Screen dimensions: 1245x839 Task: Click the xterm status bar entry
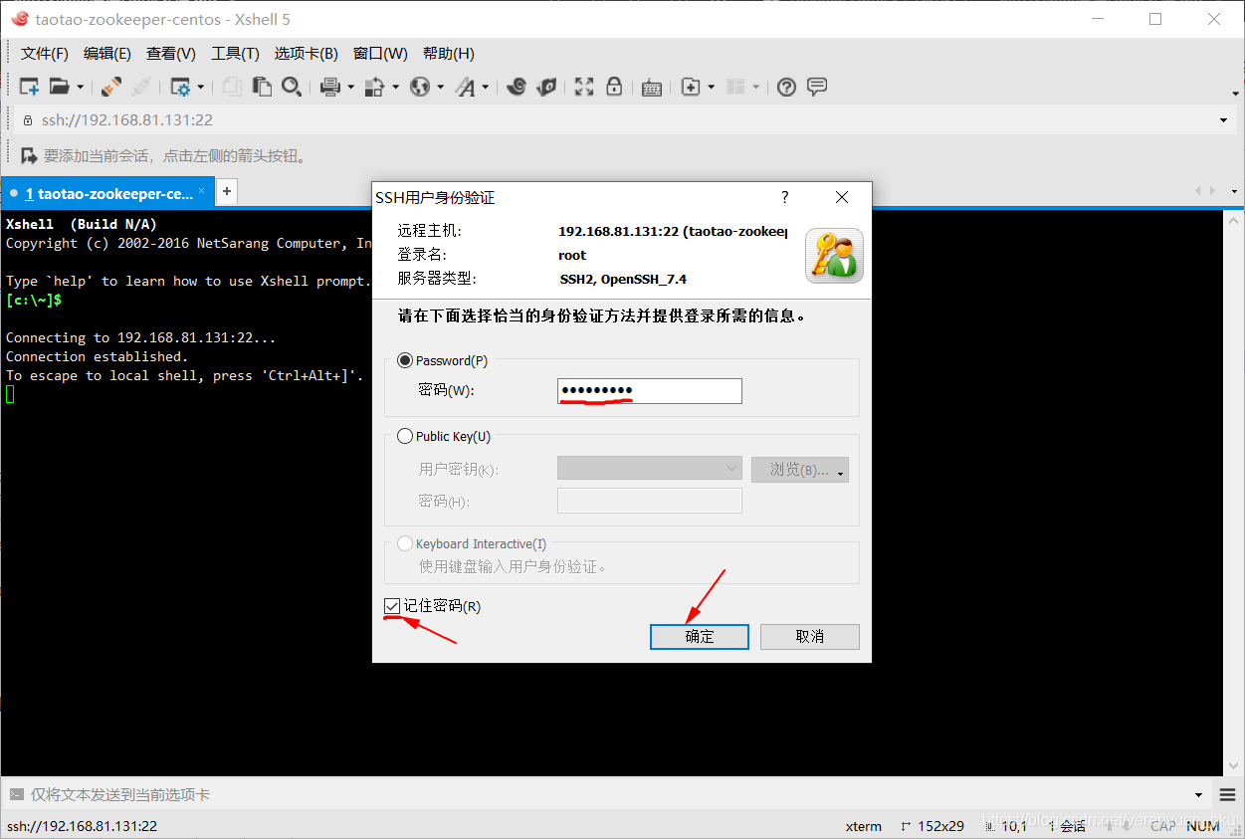click(x=863, y=826)
